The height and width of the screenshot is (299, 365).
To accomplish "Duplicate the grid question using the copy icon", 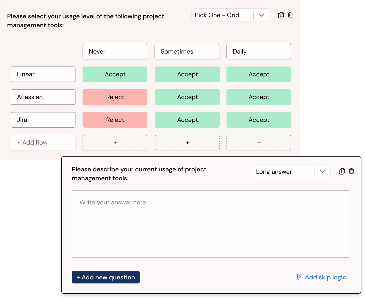I will point(281,15).
